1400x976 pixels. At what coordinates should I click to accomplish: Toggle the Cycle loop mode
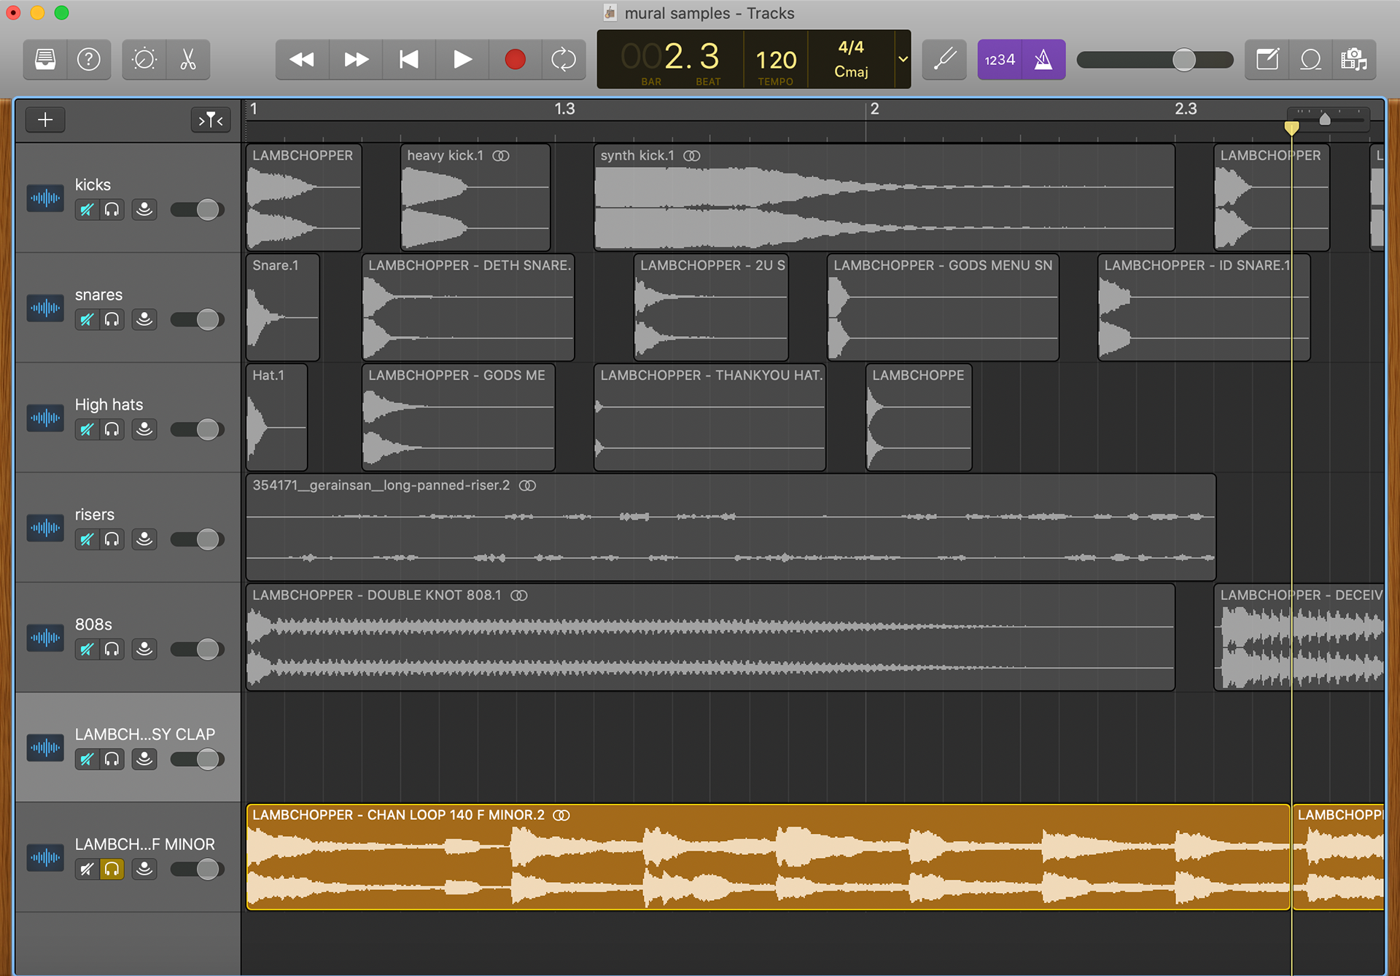pyautogui.click(x=564, y=59)
